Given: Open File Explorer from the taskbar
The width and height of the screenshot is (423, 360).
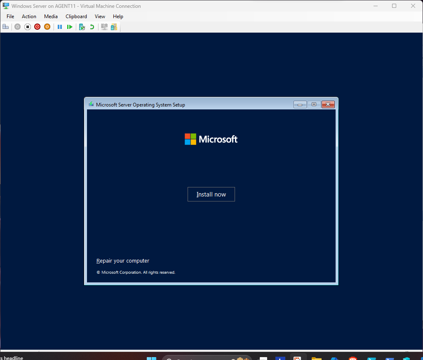Looking at the screenshot, I should coord(316,358).
